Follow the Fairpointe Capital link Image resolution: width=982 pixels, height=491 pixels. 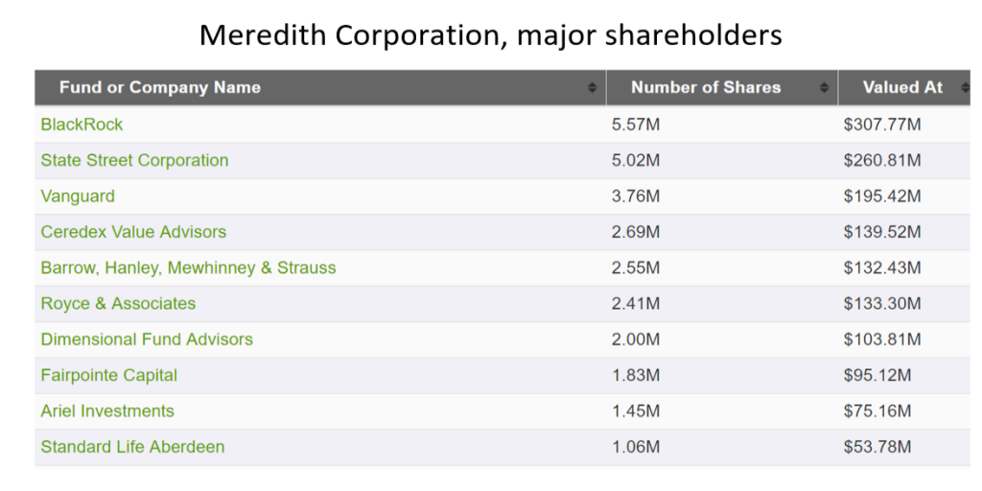109,375
